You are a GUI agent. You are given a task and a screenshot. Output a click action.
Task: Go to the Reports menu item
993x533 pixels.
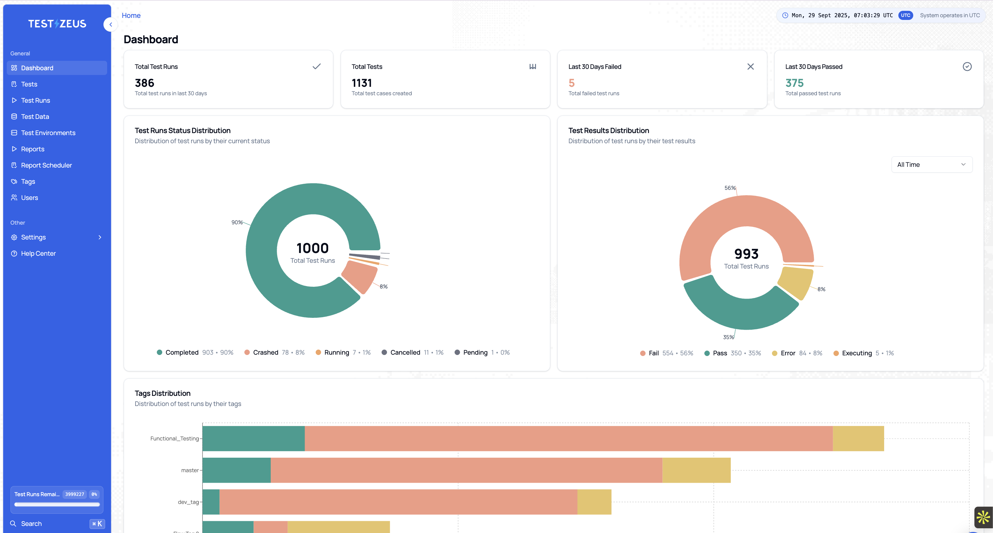tap(32, 149)
